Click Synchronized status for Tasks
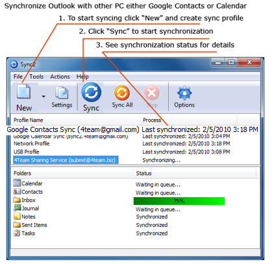The height and width of the screenshot is (264, 278). 152,233
